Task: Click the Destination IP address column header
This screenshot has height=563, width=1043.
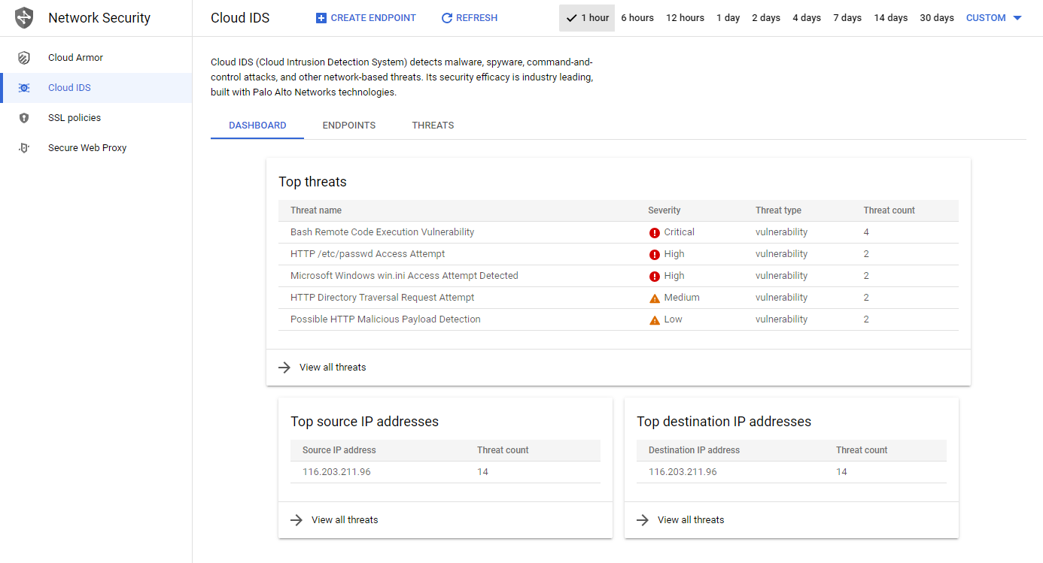Action: (694, 450)
